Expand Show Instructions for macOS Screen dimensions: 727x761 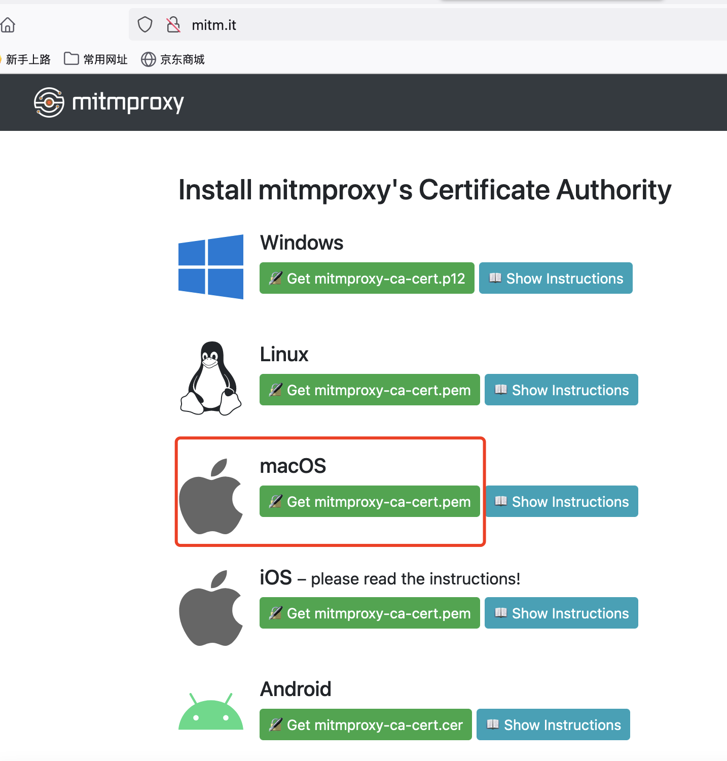561,501
